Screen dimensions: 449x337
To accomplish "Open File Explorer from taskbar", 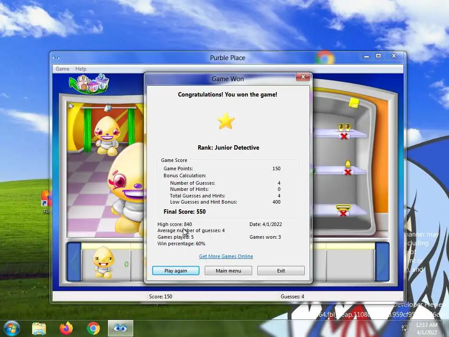I will (39, 328).
